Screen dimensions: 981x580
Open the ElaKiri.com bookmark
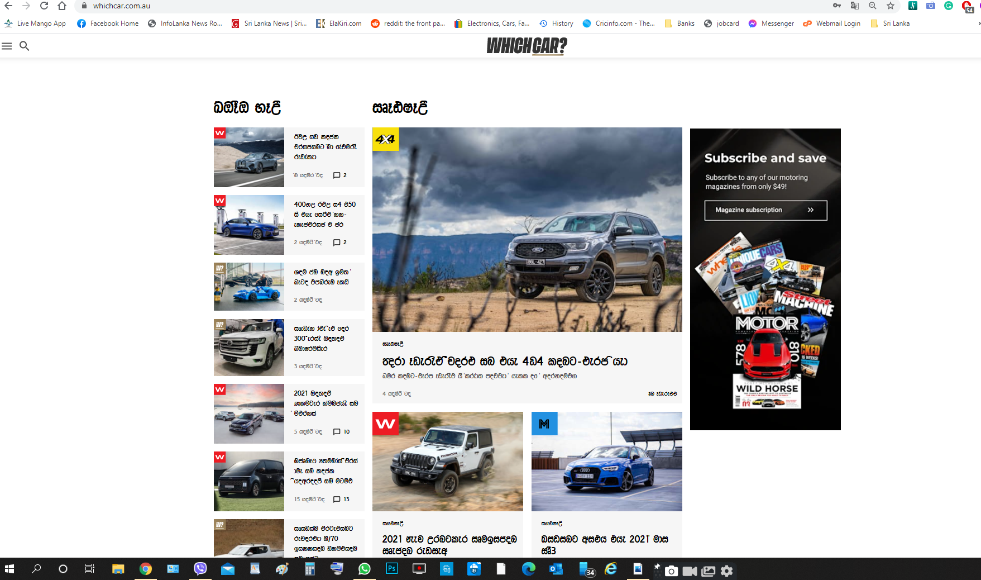(338, 23)
